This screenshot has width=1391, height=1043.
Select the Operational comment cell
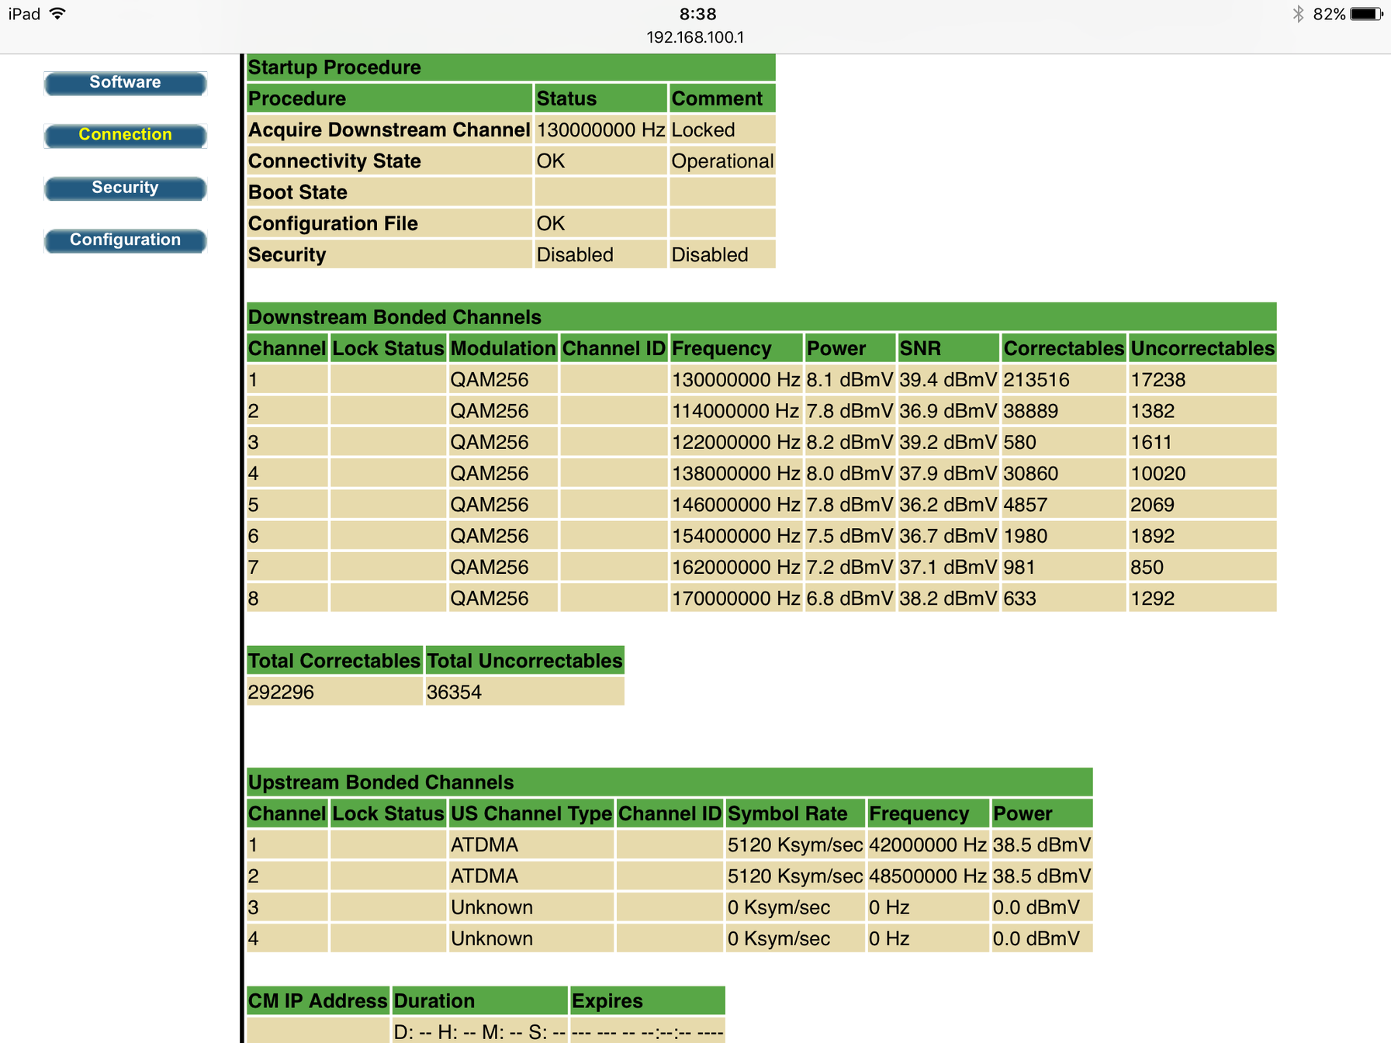click(722, 161)
